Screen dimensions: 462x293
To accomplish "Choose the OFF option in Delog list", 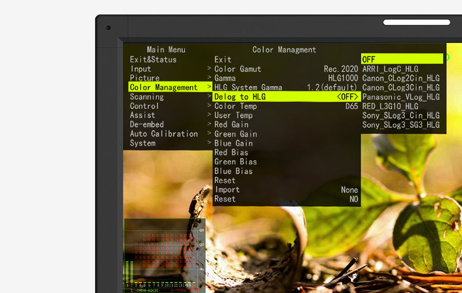I will pos(402,58).
